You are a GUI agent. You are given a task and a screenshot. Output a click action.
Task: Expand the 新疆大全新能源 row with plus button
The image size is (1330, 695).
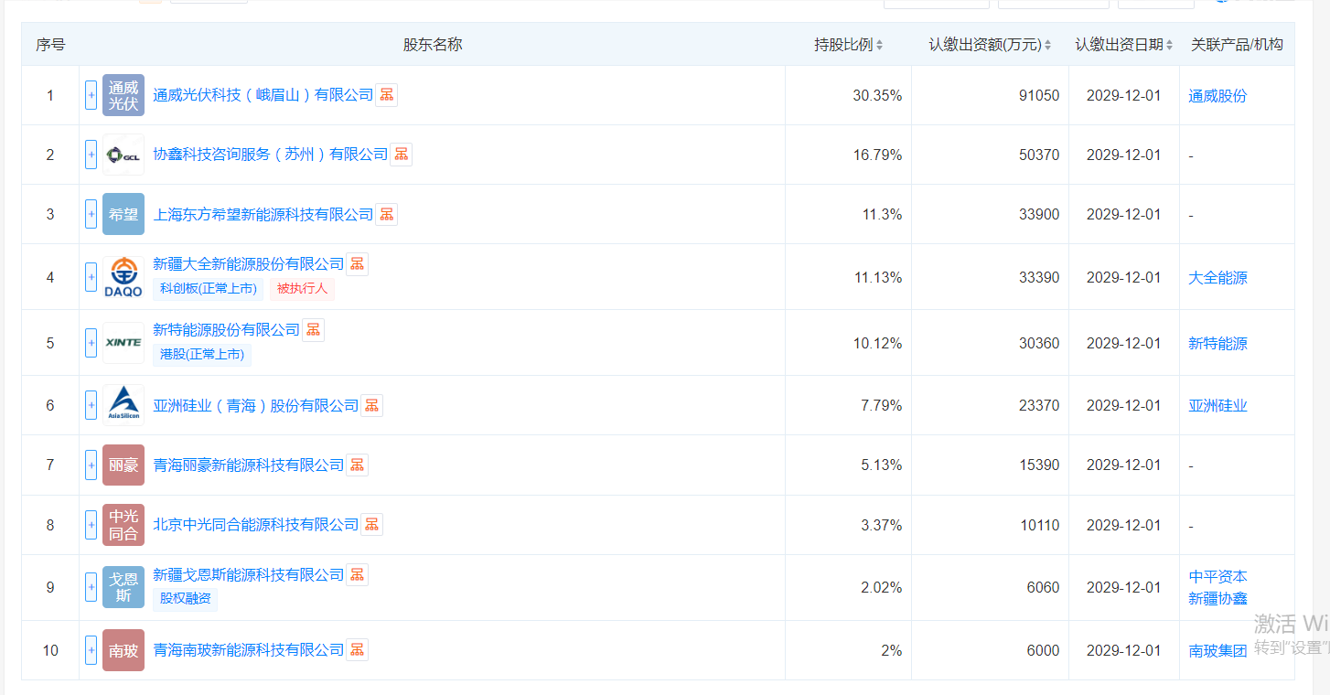tap(91, 277)
